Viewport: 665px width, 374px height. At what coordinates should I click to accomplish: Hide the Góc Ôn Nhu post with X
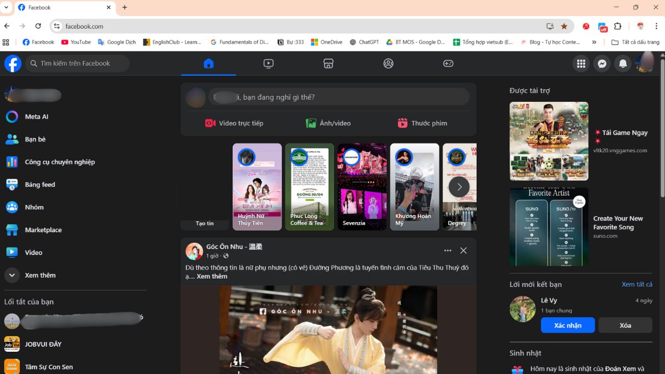463,250
